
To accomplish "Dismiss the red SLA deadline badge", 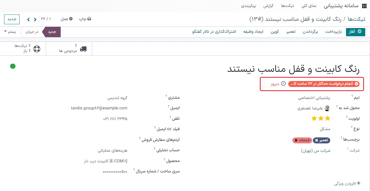I will [x=356, y=84].
